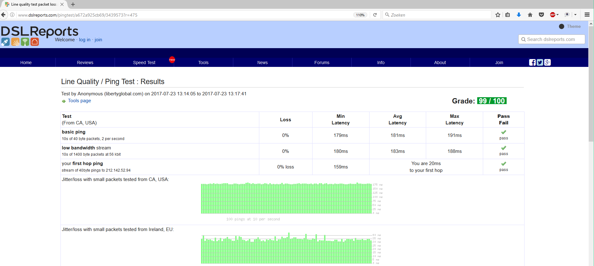The height and width of the screenshot is (266, 594).
Task: Go back to previous page
Action: point(3,15)
